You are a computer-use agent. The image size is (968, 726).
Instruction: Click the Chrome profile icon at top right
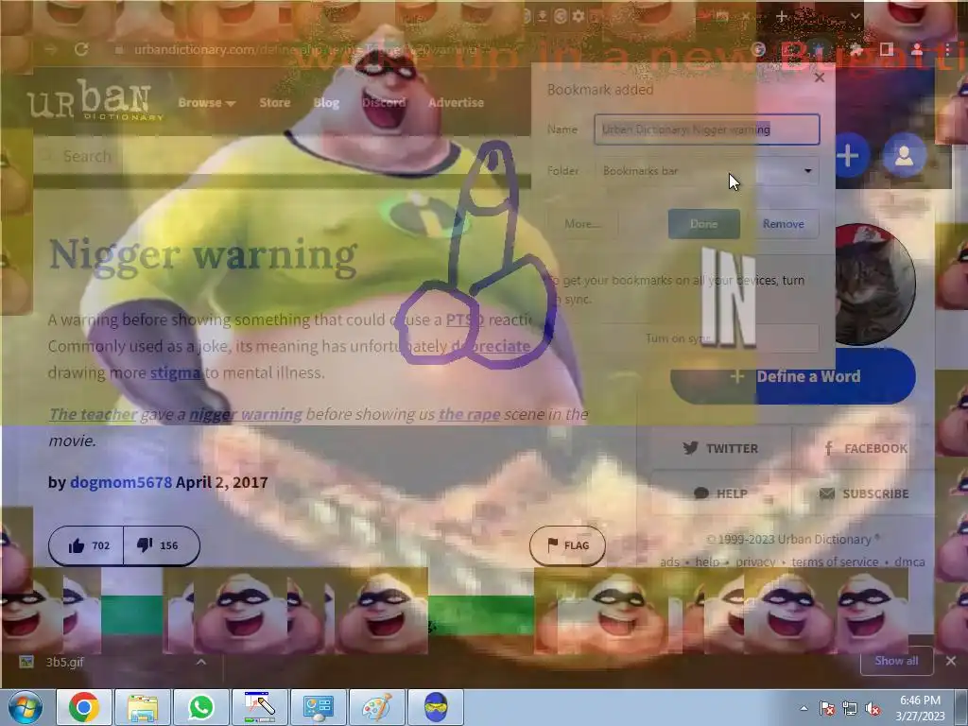tap(917, 49)
